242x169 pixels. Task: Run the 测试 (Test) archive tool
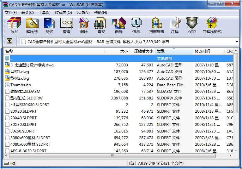[49, 25]
